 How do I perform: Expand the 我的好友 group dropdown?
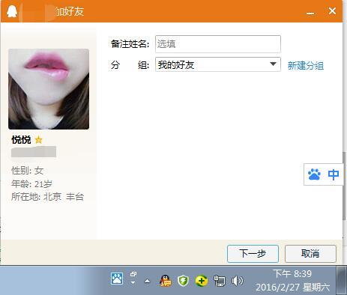click(x=273, y=64)
